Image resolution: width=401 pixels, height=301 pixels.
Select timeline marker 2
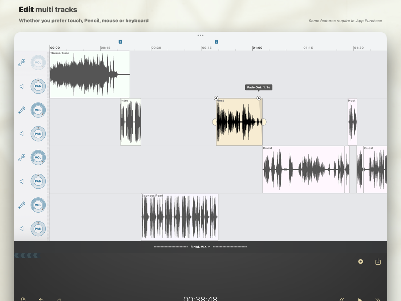click(216, 41)
